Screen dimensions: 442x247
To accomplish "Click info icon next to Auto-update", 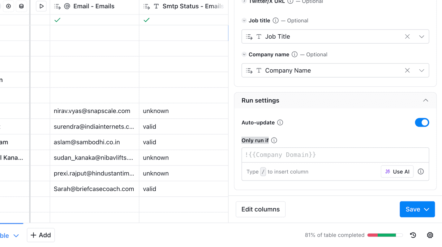I will (280, 122).
